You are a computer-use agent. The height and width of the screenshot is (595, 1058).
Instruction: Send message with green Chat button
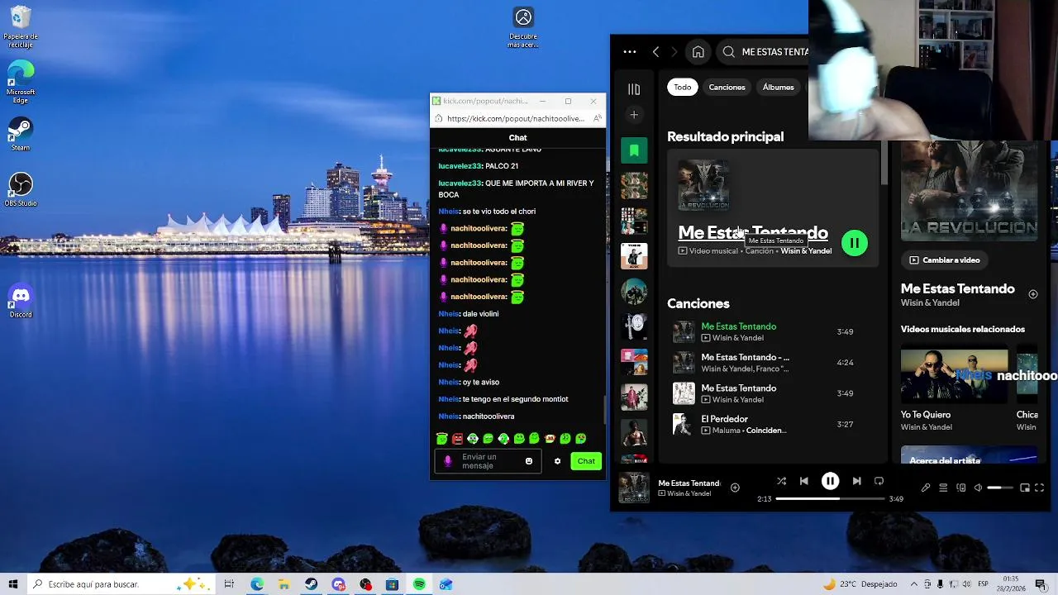586,461
